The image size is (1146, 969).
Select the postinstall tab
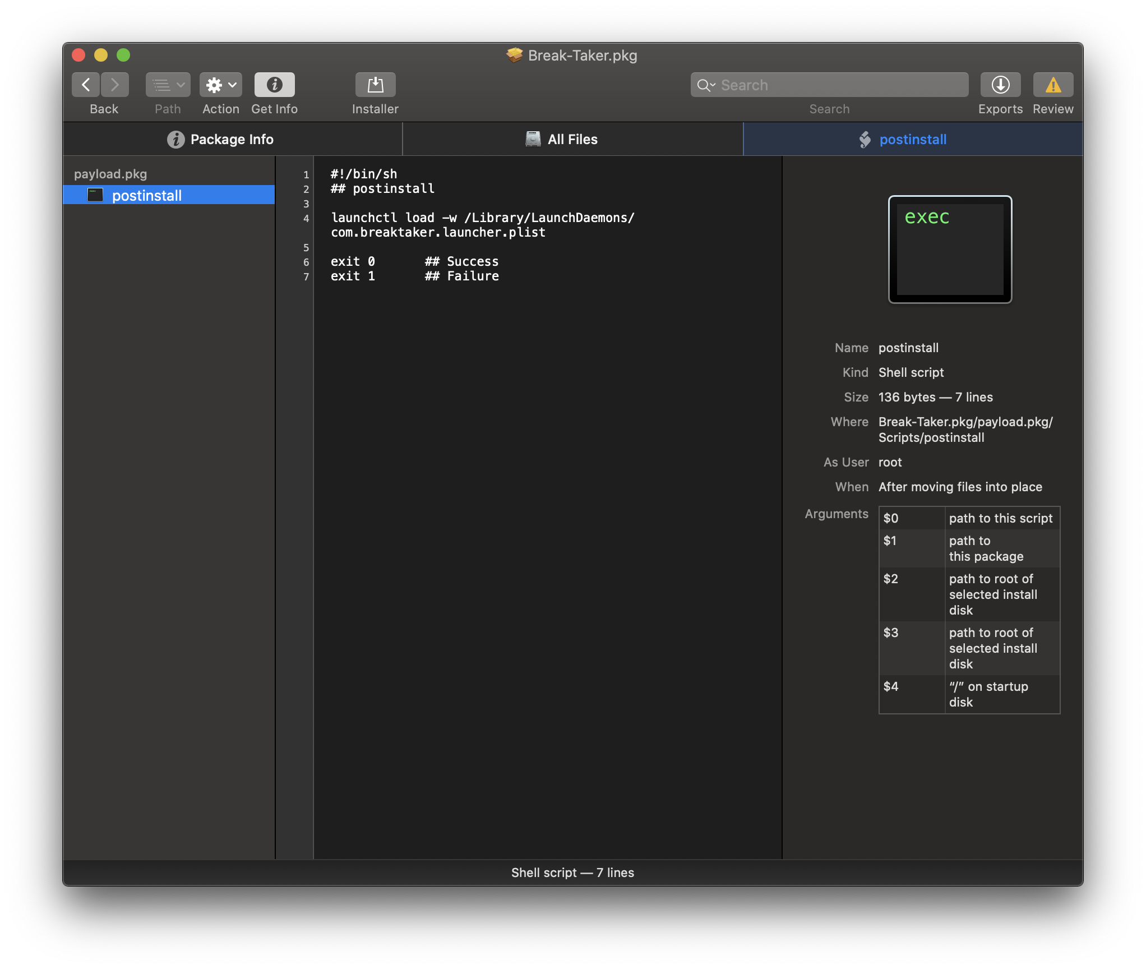(x=912, y=139)
